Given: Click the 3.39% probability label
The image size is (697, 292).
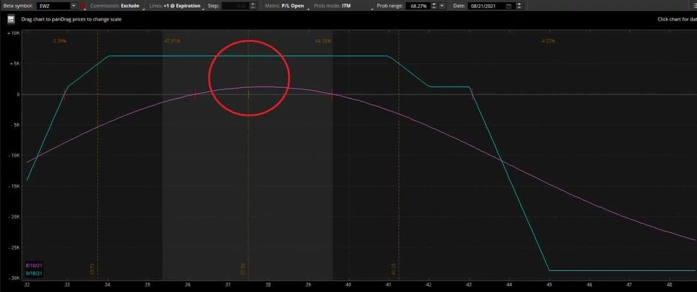Looking at the screenshot, I should [x=60, y=41].
